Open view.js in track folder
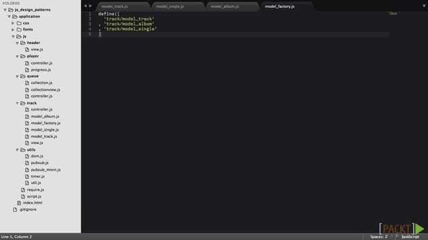428x240 pixels. pyautogui.click(x=37, y=143)
